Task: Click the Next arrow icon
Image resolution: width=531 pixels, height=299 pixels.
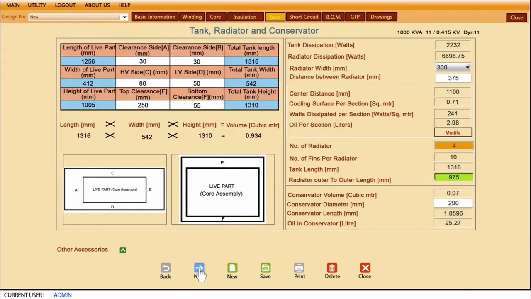Action: click(x=199, y=268)
